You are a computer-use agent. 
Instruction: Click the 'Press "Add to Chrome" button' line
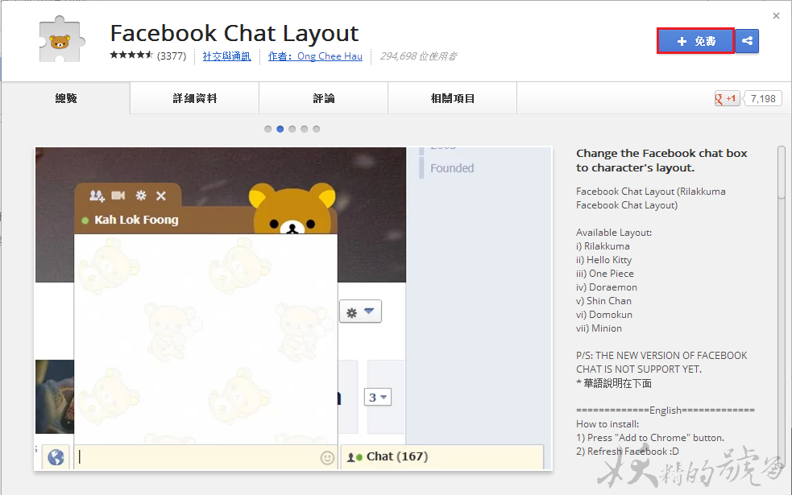click(650, 438)
